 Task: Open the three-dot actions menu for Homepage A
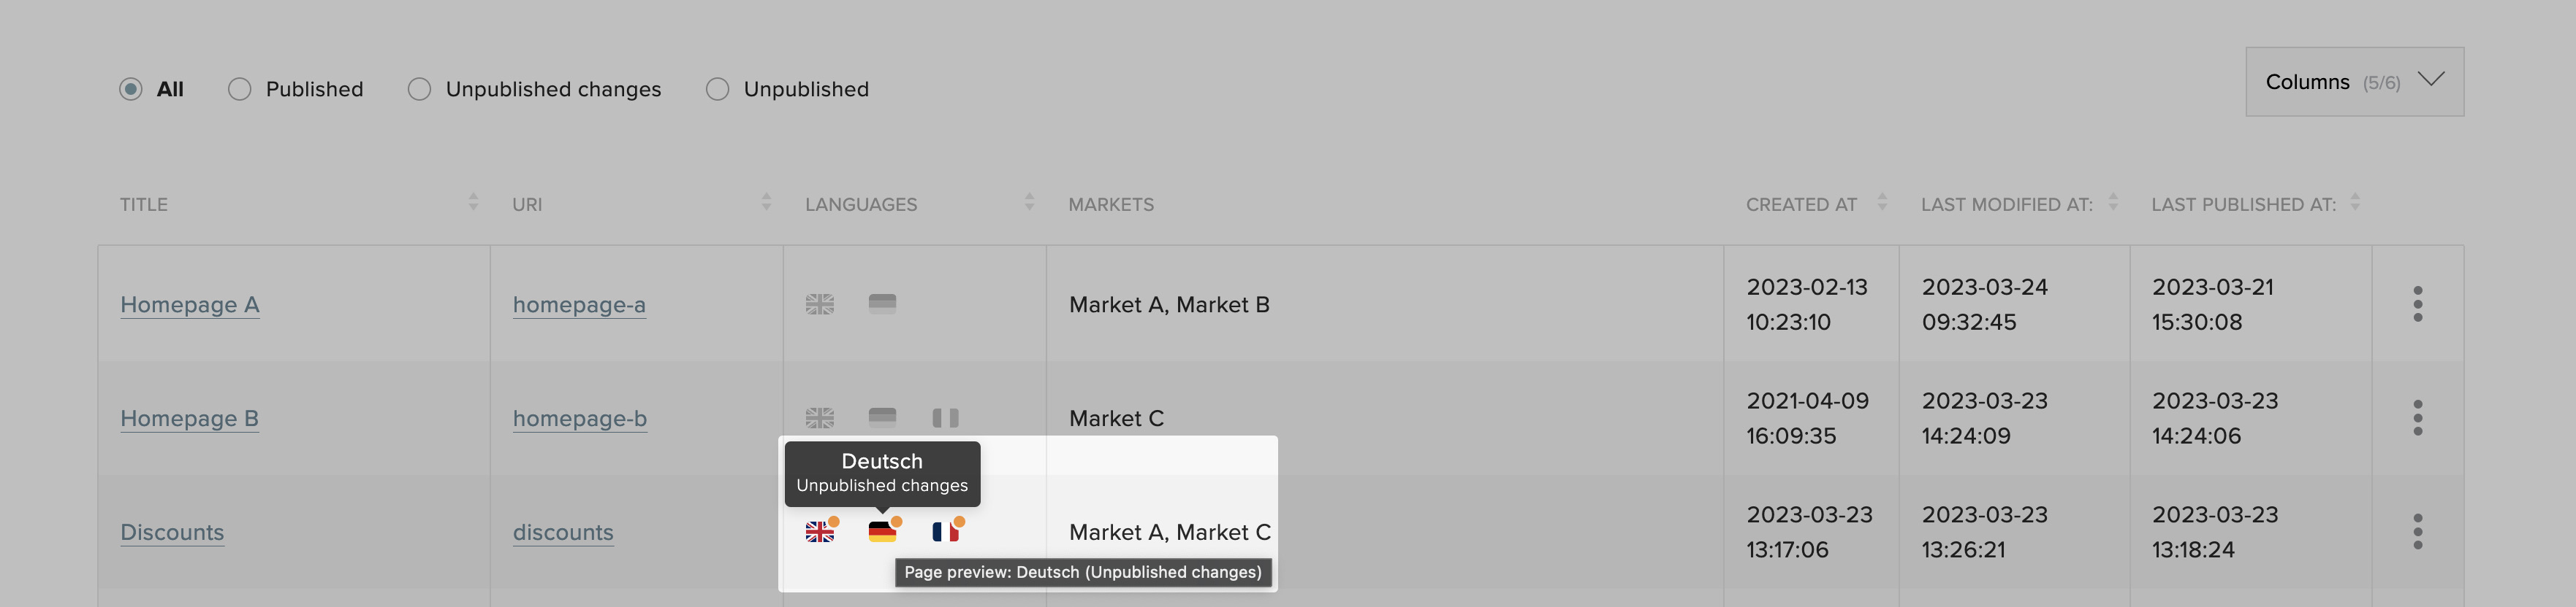point(2417,304)
